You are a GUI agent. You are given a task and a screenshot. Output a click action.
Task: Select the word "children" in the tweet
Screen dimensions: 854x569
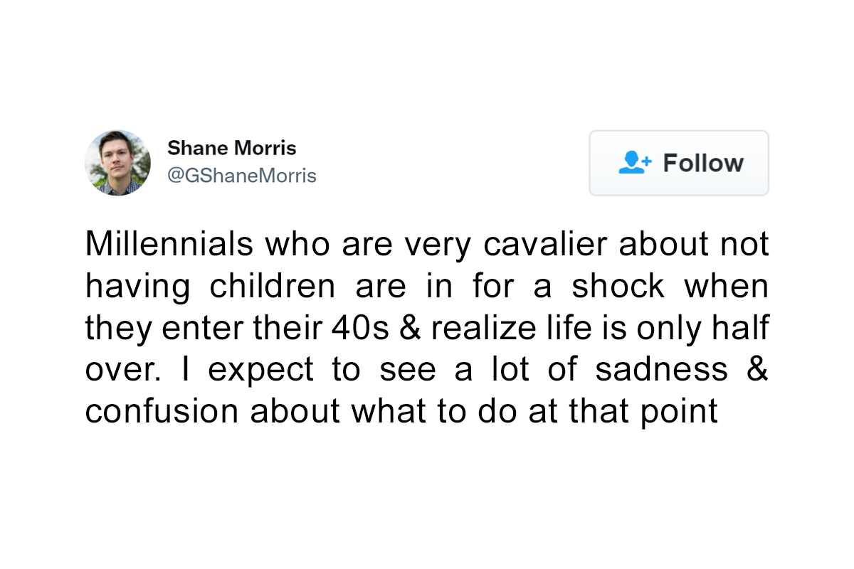pos(271,287)
